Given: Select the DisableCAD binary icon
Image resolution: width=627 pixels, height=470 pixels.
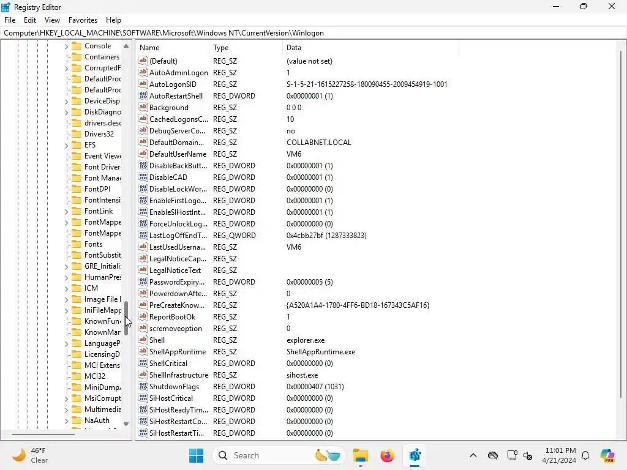Looking at the screenshot, I should [143, 177].
